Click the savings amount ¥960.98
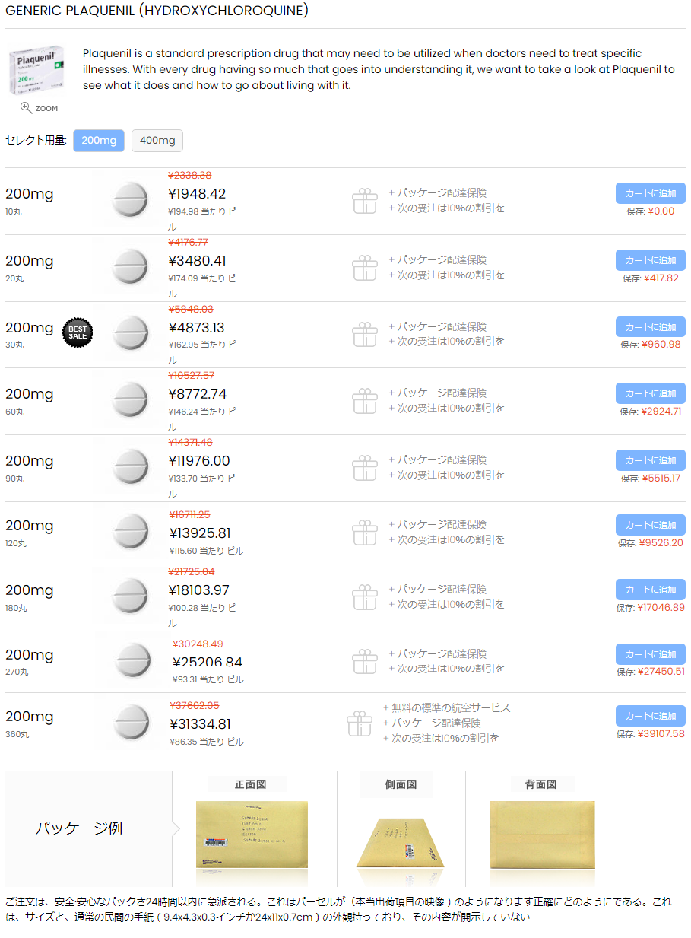The height and width of the screenshot is (938, 691). 661,345
